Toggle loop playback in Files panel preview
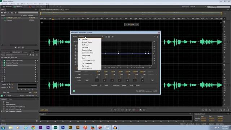 pos(19,48)
